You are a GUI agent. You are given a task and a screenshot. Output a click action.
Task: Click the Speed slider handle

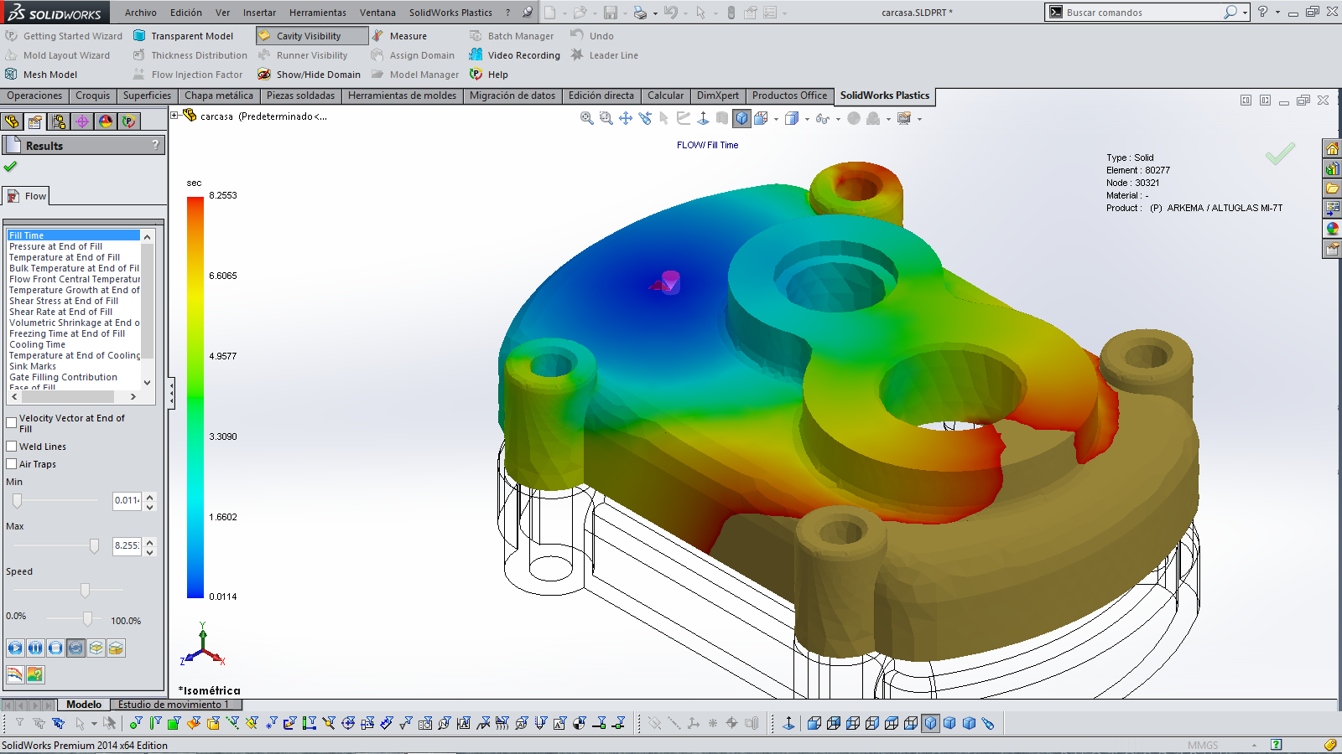tap(85, 591)
